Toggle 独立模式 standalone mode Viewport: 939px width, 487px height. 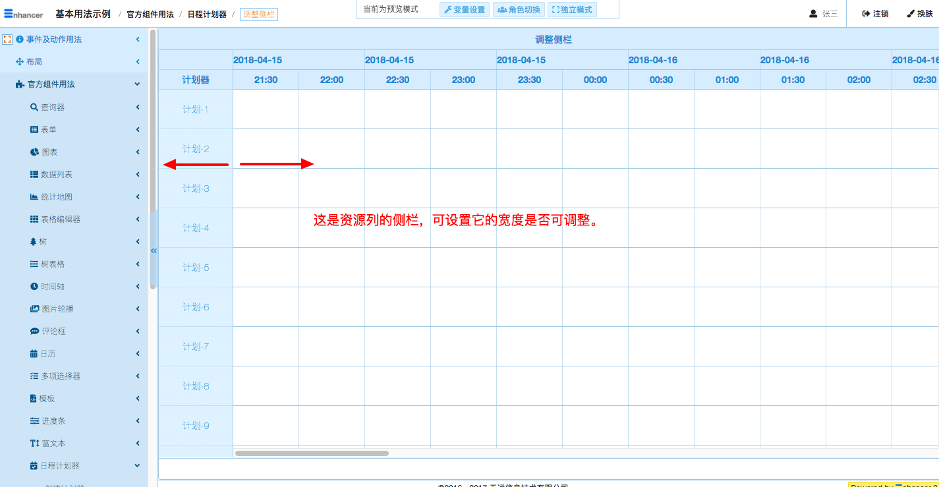[x=572, y=10]
